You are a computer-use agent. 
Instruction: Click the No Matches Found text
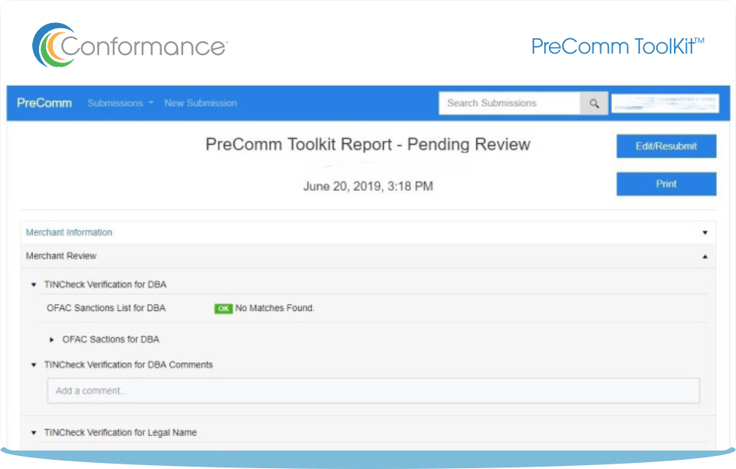(x=274, y=308)
